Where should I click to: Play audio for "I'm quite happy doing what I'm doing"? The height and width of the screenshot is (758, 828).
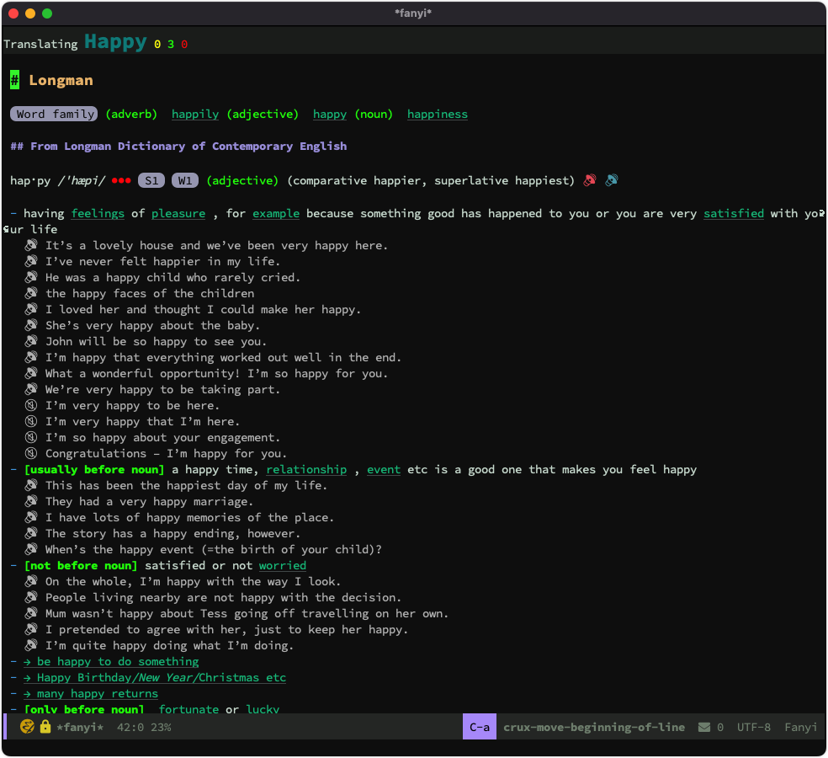(x=31, y=645)
